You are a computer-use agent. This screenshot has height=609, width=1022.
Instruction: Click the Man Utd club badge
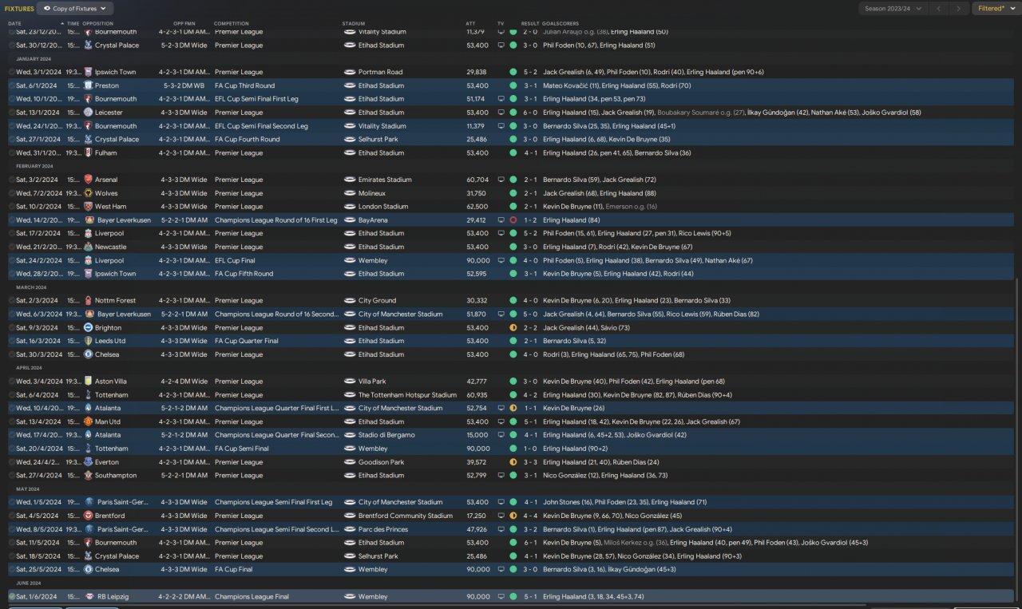[x=88, y=421]
